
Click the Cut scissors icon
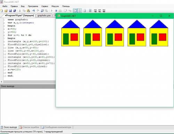pyautogui.click(x=20, y=11)
